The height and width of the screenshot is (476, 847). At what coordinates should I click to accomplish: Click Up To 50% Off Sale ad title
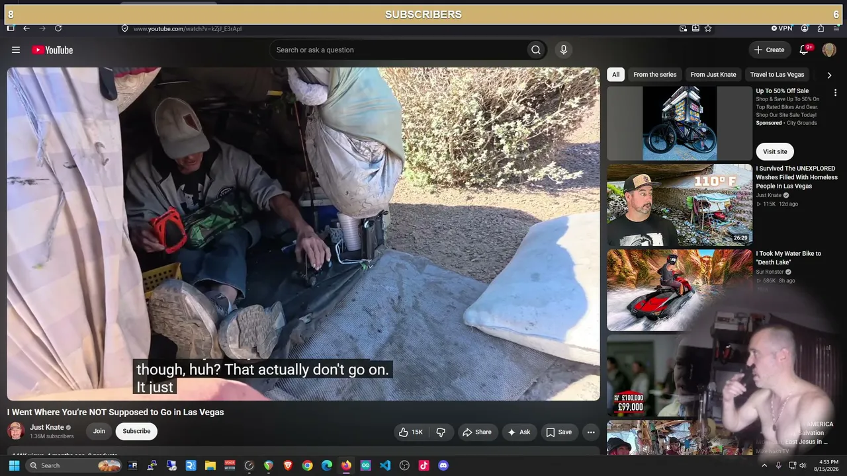[x=782, y=91]
